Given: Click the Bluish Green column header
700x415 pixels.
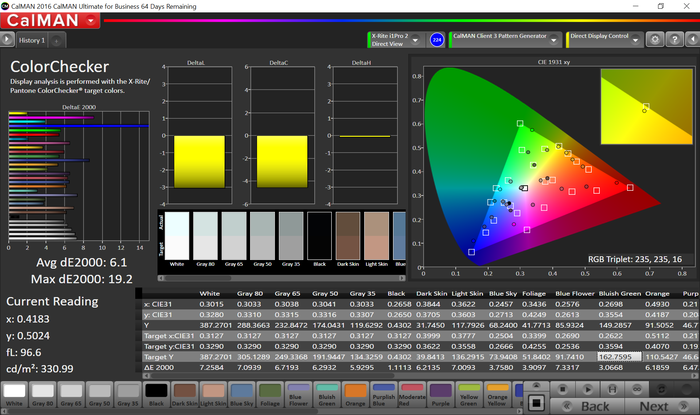Looking at the screenshot, I should [620, 293].
